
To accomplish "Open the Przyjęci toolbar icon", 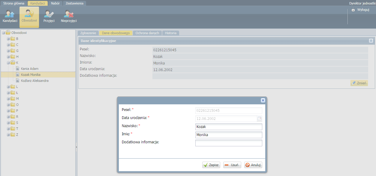I will [x=49, y=17].
